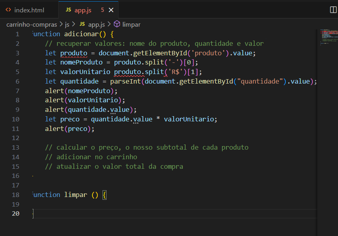338x236 pixels.
Task: Click the split editor icon
Action: (333, 10)
